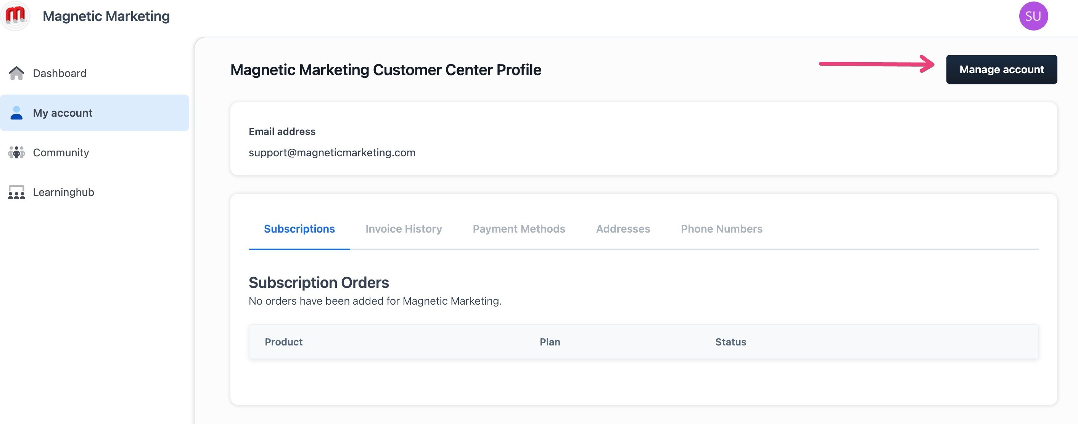The height and width of the screenshot is (424, 1078).
Task: View the Phone Numbers tab
Action: click(721, 229)
